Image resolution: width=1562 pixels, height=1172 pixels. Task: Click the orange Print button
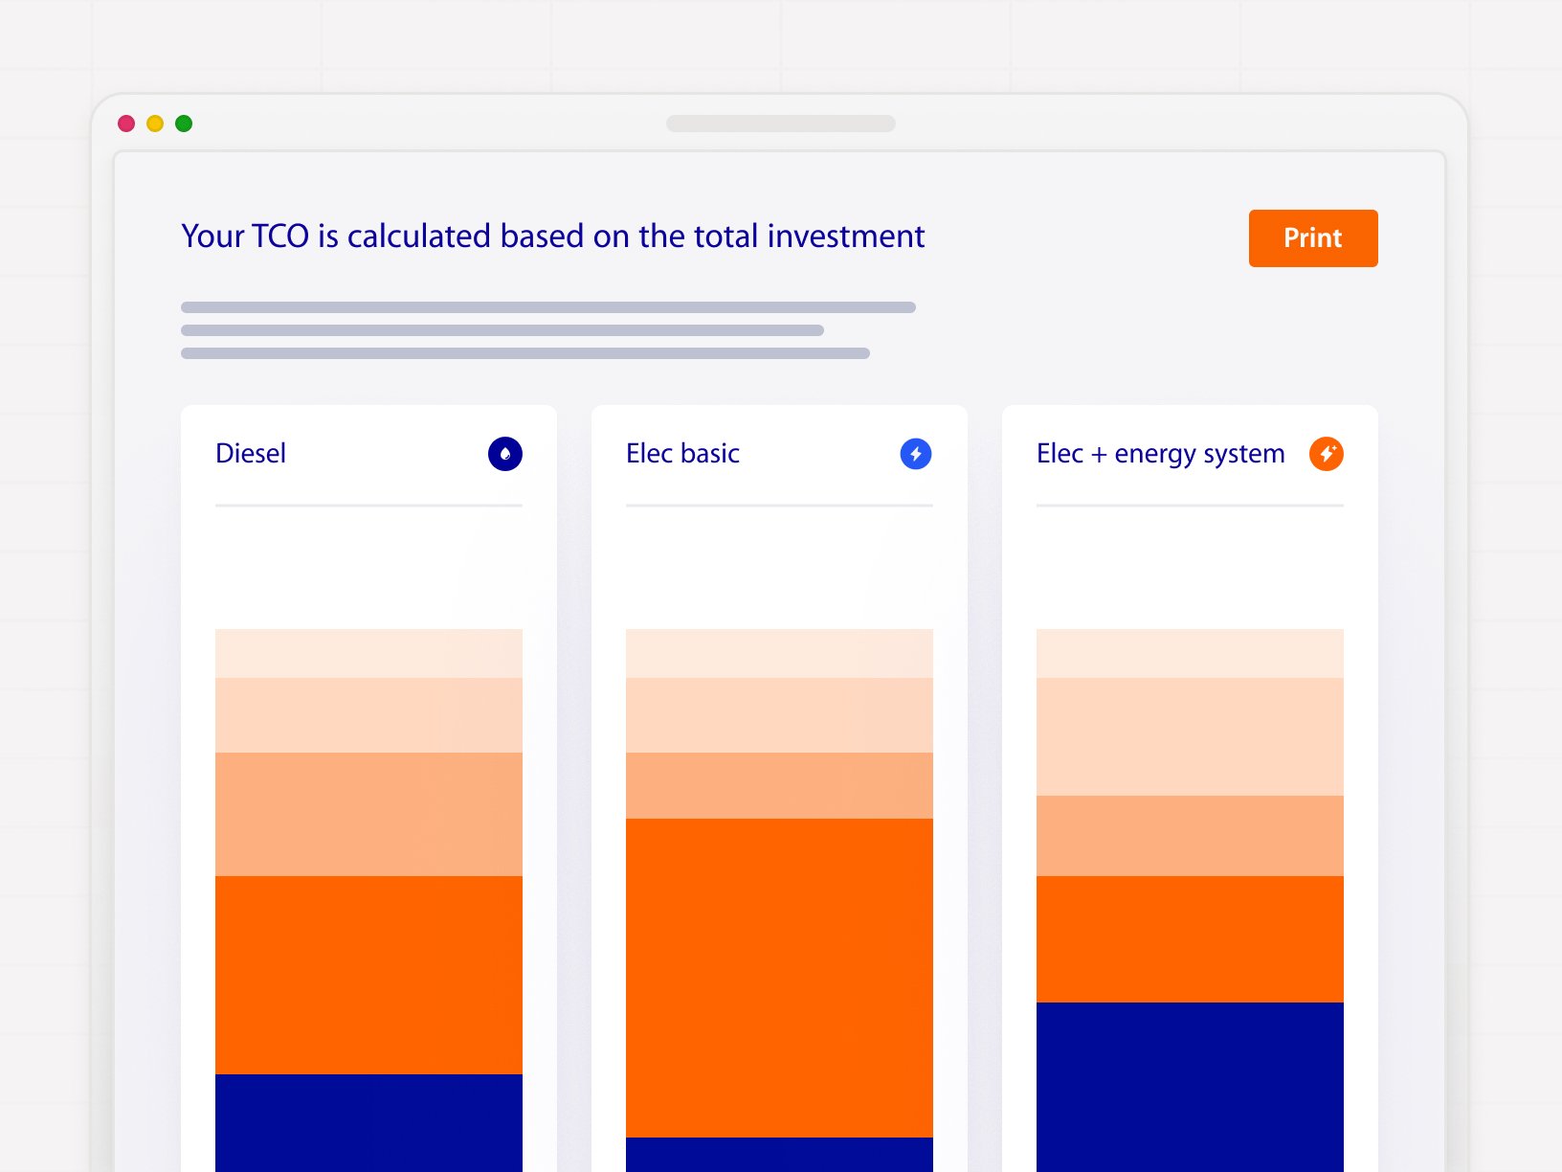point(1313,238)
